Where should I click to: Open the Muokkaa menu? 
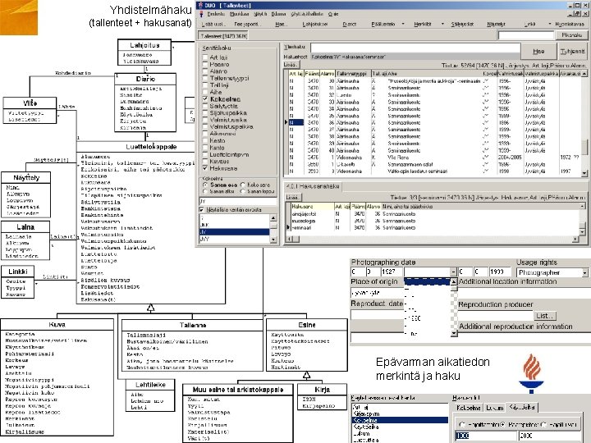tap(240, 14)
